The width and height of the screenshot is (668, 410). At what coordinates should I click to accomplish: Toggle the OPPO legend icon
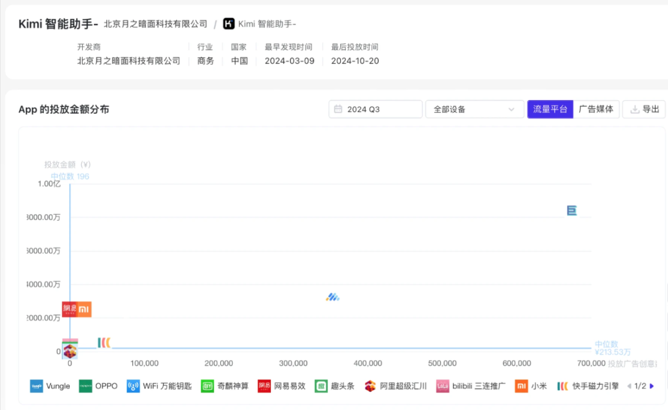(x=85, y=386)
